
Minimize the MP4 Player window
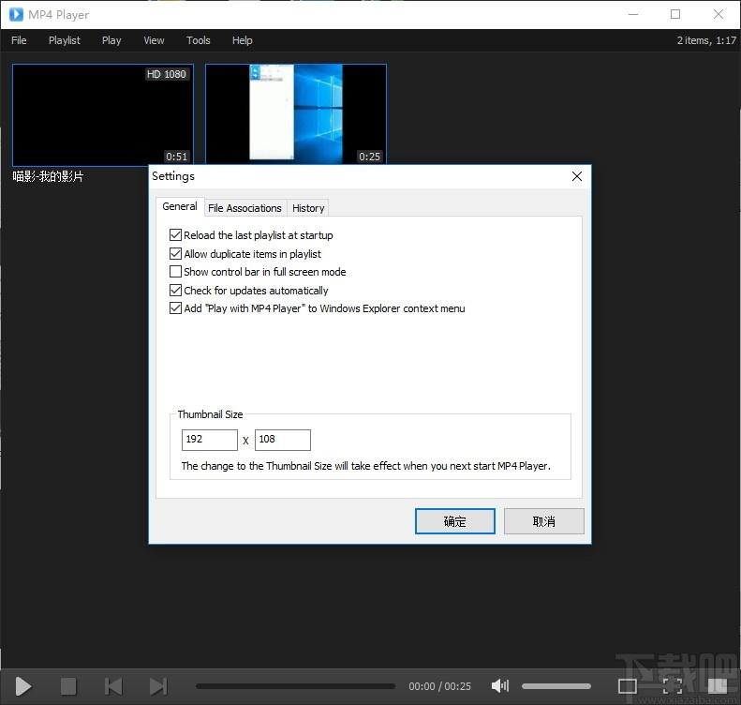[x=633, y=14]
